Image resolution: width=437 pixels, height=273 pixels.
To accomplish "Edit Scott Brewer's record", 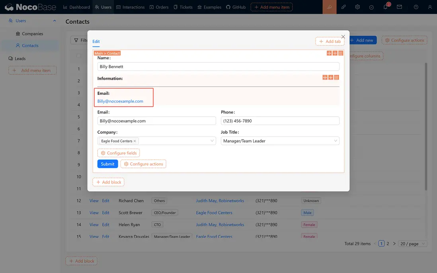I will pos(105,213).
